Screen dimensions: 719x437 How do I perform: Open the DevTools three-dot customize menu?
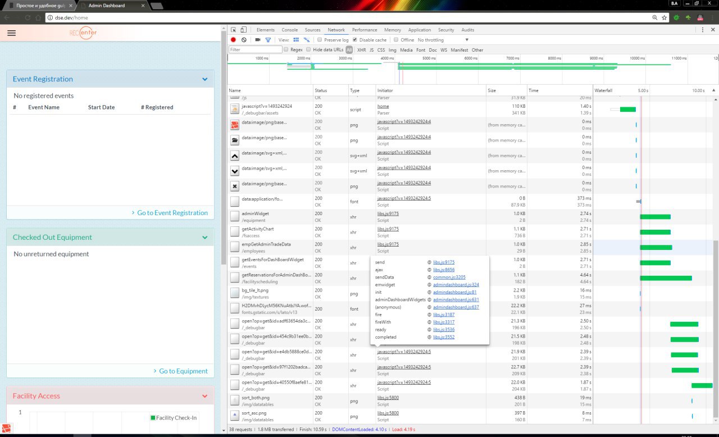pos(703,30)
